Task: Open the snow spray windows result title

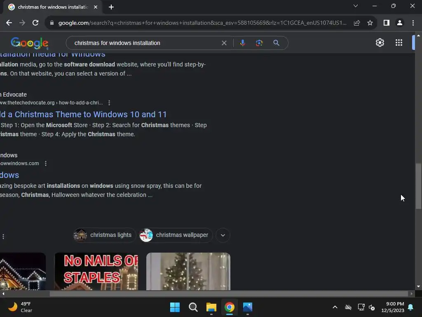Action: tap(9, 175)
